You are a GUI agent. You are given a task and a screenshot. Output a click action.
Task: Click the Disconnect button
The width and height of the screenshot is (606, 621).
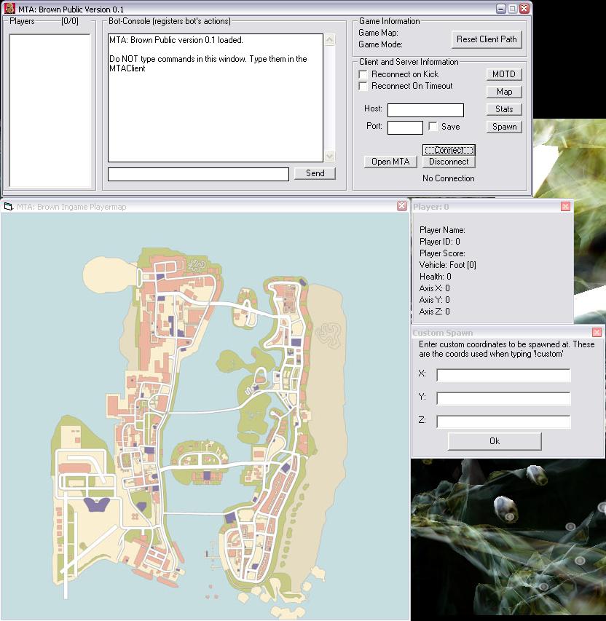tap(449, 162)
